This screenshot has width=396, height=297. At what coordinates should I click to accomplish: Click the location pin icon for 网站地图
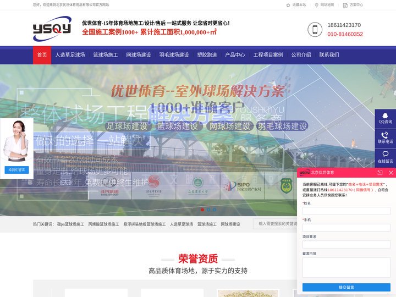pyautogui.click(x=316, y=5)
